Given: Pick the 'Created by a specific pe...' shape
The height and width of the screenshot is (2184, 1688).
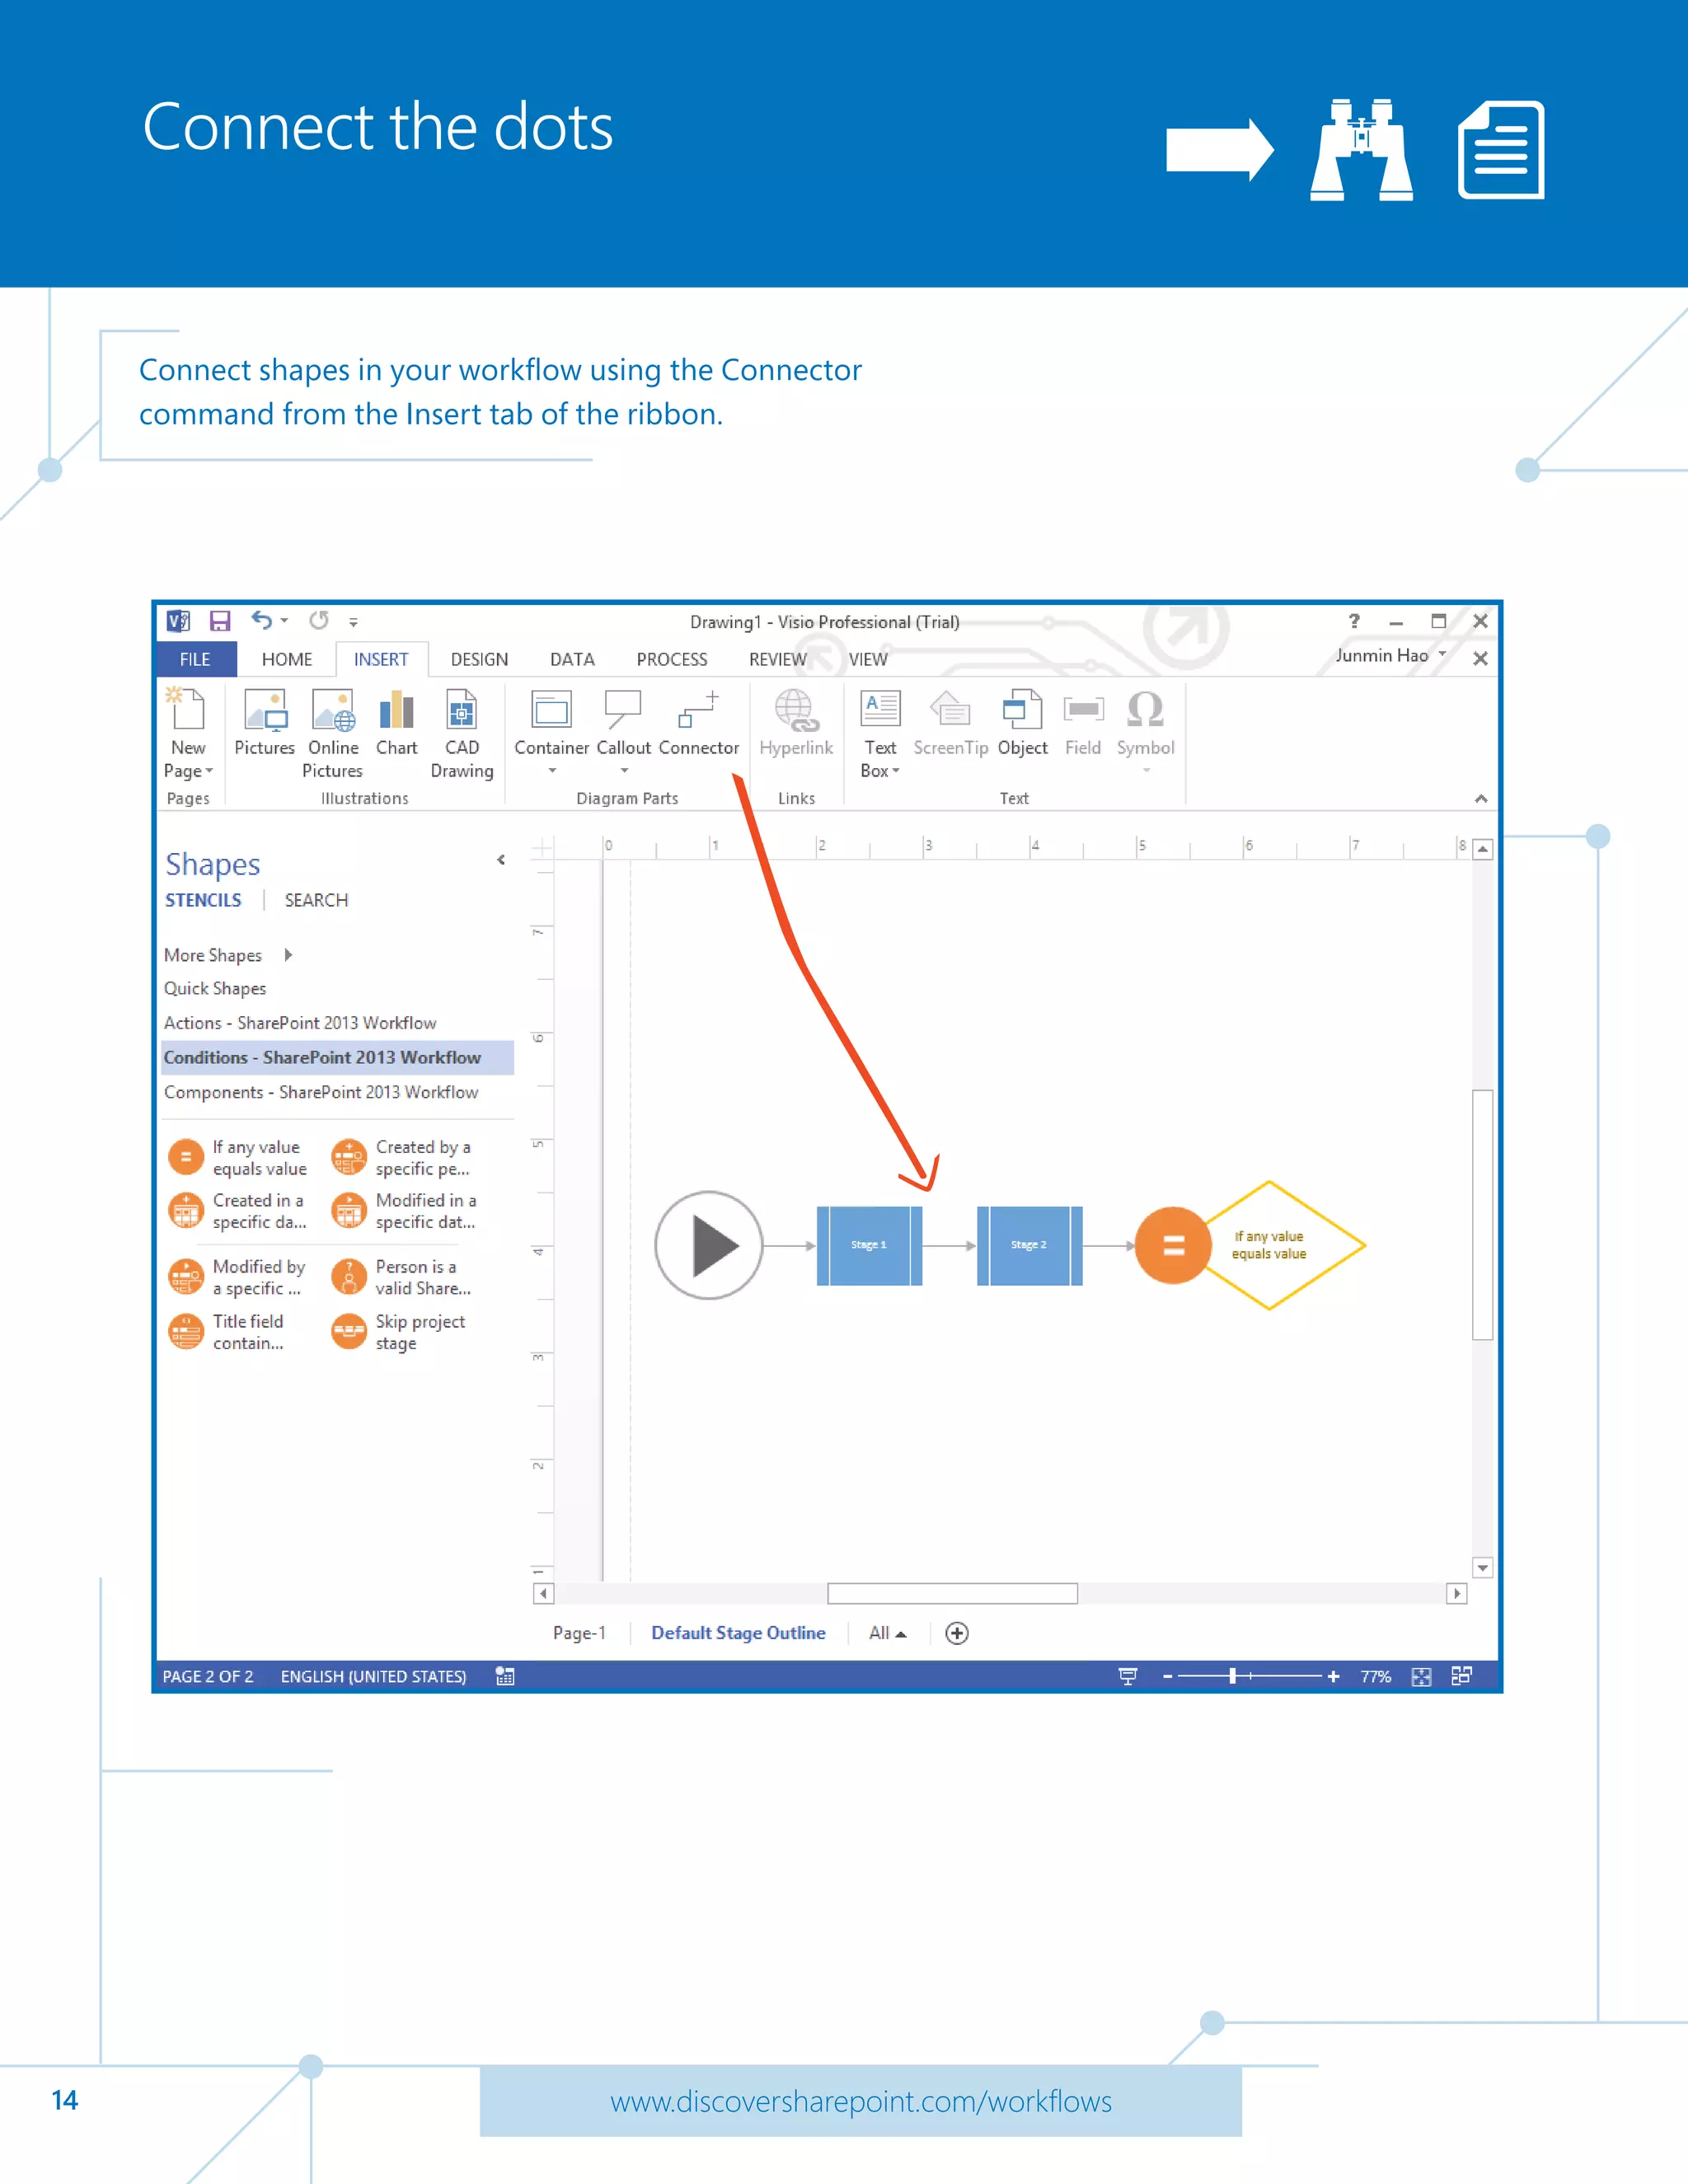Looking at the screenshot, I should (401, 1158).
